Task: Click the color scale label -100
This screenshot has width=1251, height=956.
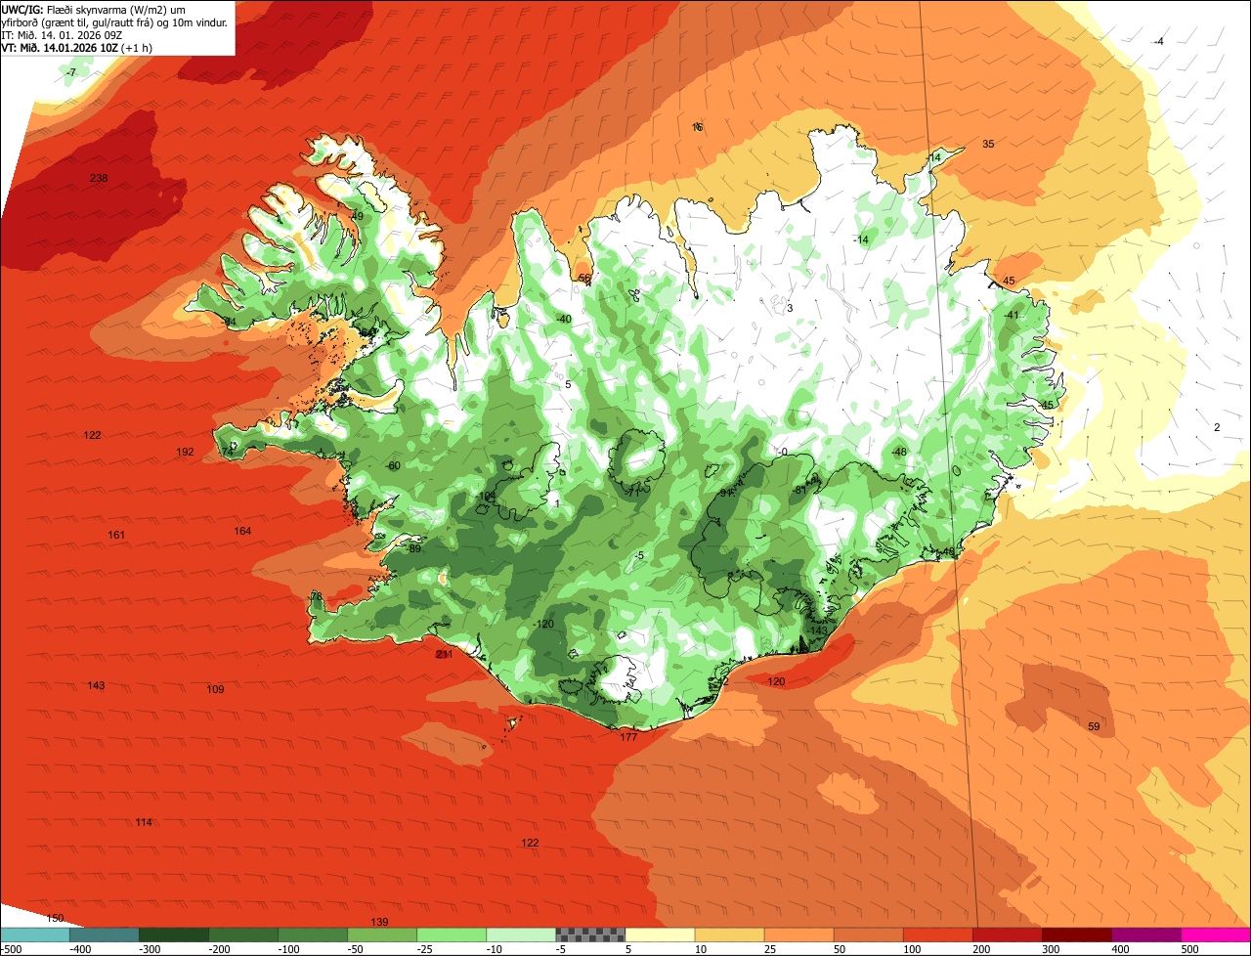Action: pyautogui.click(x=288, y=949)
